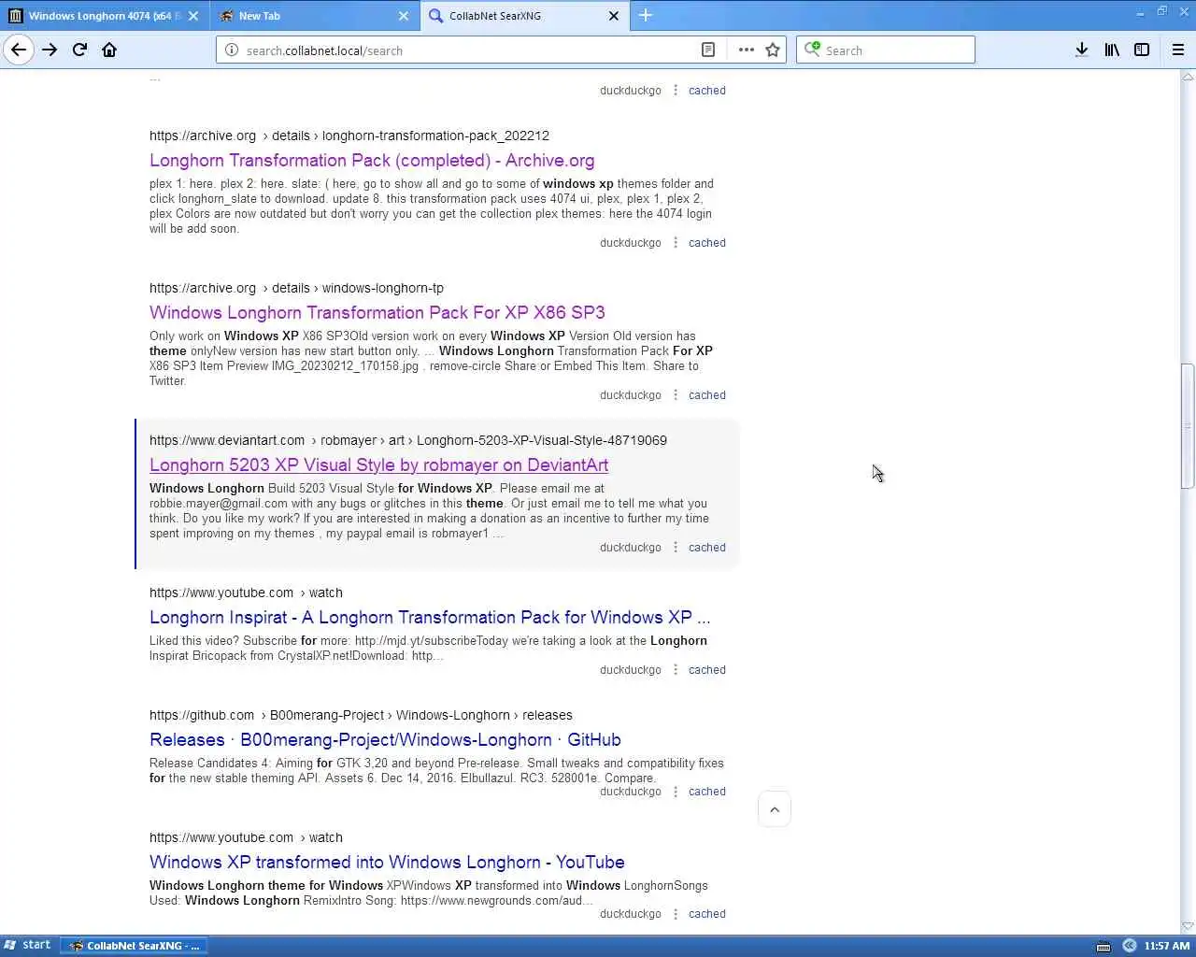
Task: Open cached link for Longhorn Transformation Pack
Action: [x=707, y=243]
